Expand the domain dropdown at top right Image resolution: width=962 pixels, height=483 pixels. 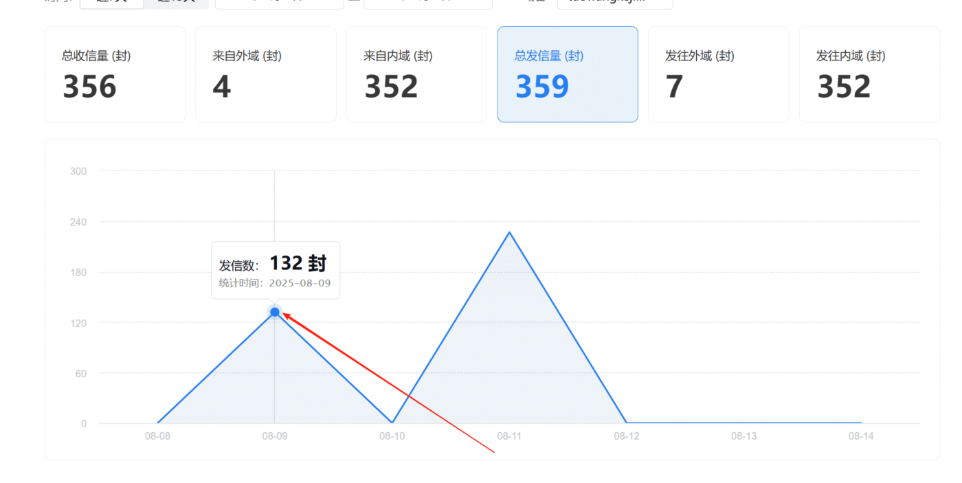tap(614, 3)
